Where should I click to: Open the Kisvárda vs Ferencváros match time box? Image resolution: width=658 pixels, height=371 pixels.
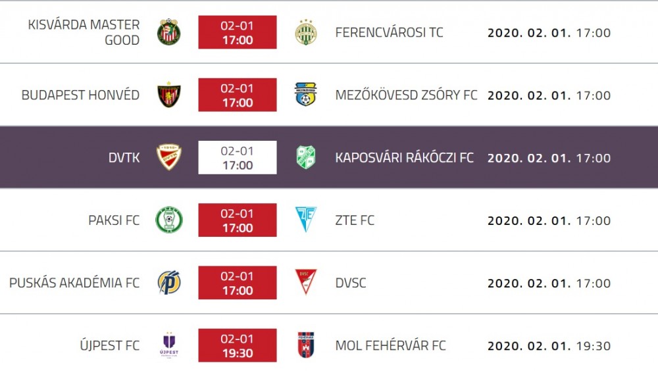click(x=238, y=32)
